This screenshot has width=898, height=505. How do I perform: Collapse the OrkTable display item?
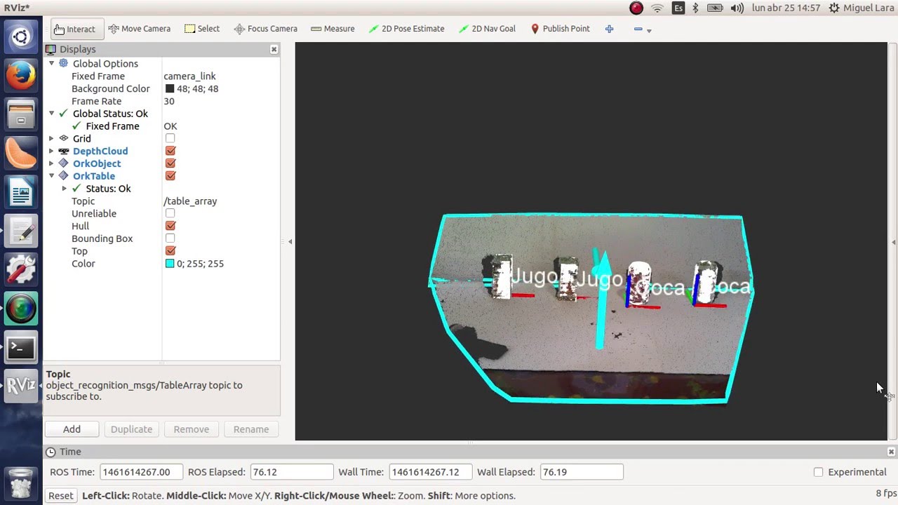coord(51,176)
